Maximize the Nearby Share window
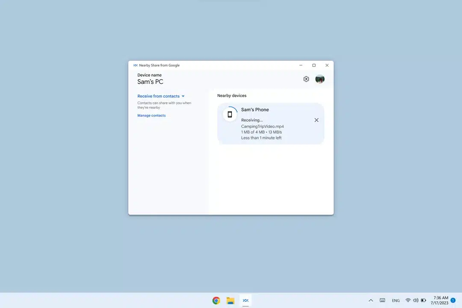462x308 pixels. pyautogui.click(x=314, y=65)
